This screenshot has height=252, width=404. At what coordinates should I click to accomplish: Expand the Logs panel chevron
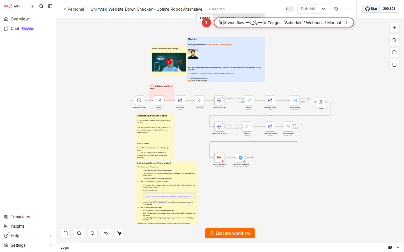click(x=398, y=248)
